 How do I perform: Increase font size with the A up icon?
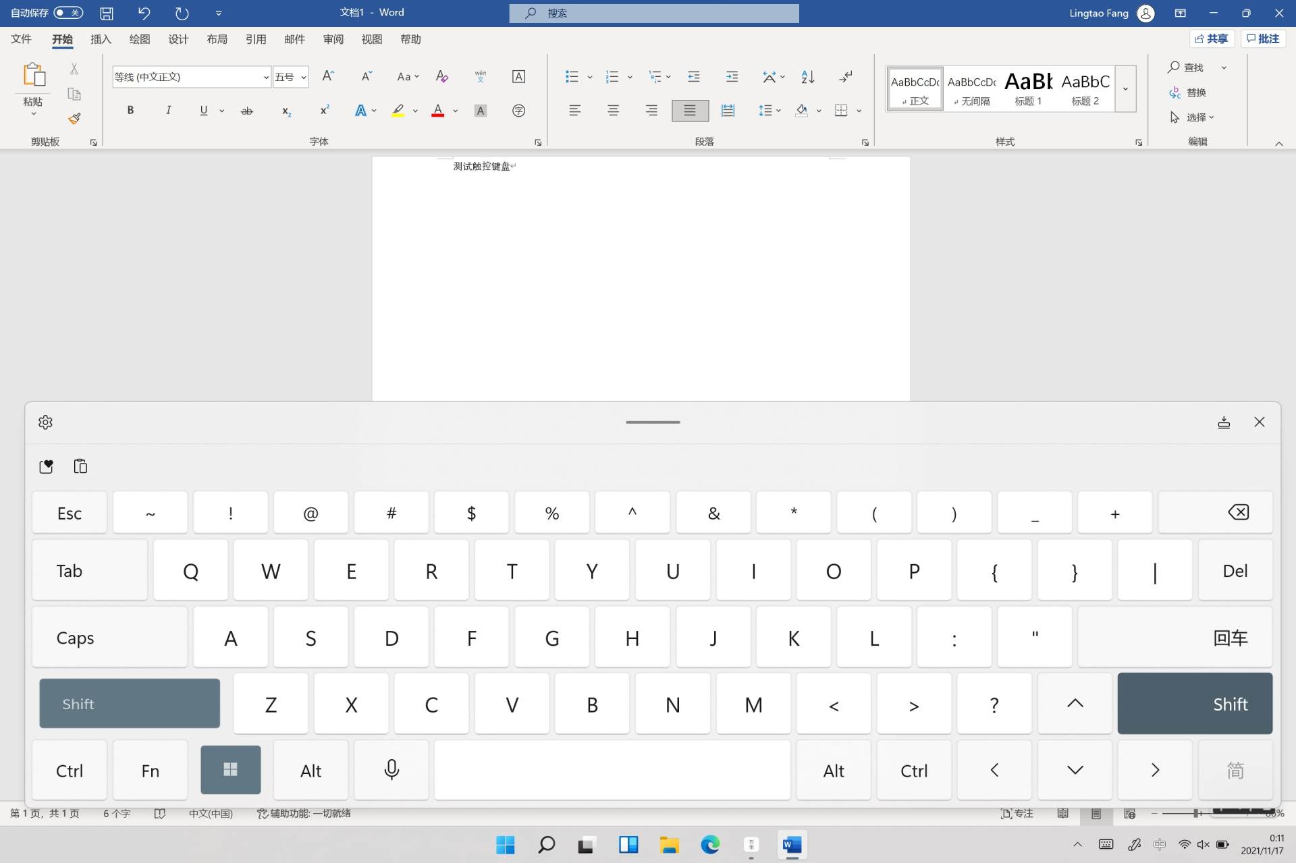click(328, 76)
